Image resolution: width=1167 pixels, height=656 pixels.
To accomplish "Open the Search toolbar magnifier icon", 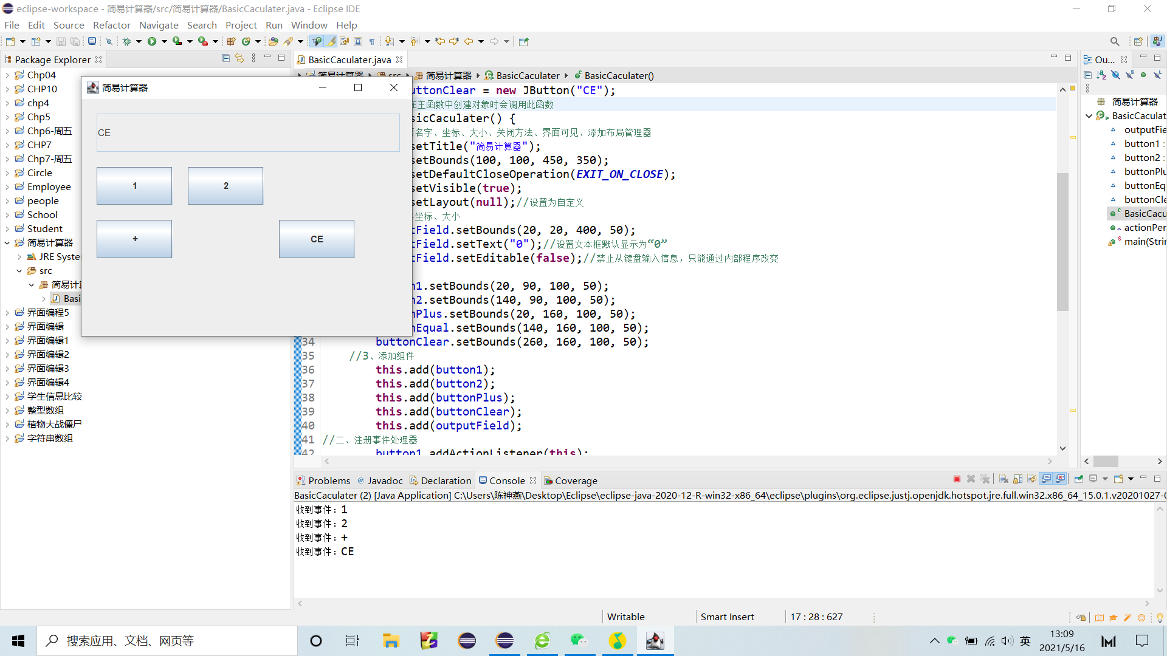I will click(x=1114, y=41).
